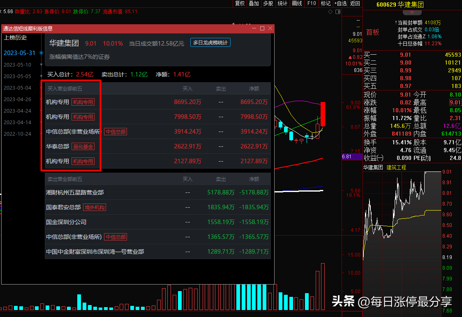Click 中国中金财富深圳市深圳湾一号营业部 row
Viewport: 462px width, 317px height.
(x=158, y=252)
